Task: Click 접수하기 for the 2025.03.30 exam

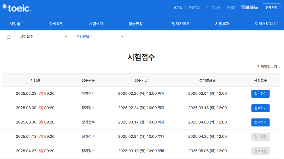Action: pos(260,122)
